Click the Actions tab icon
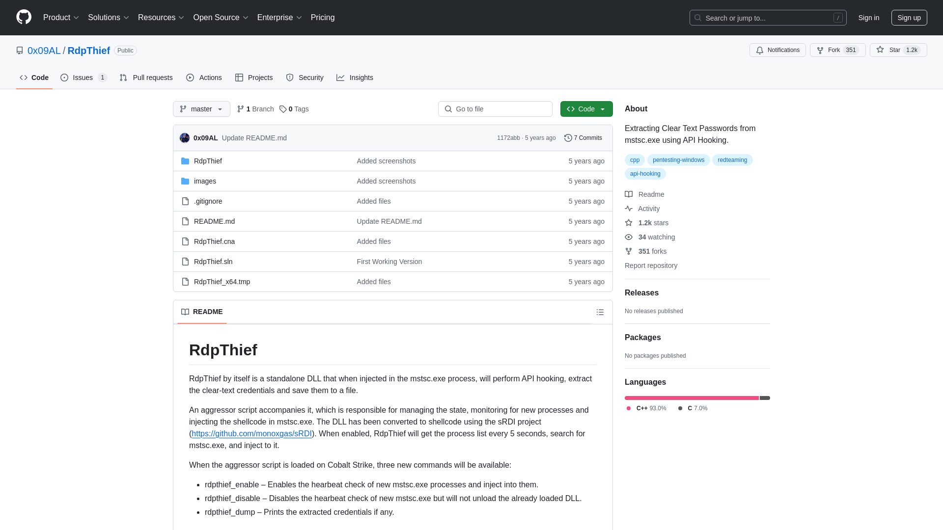The height and width of the screenshot is (530, 943). pos(190,78)
